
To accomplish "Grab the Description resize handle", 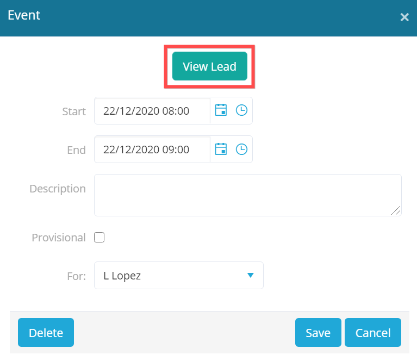I will [396, 210].
